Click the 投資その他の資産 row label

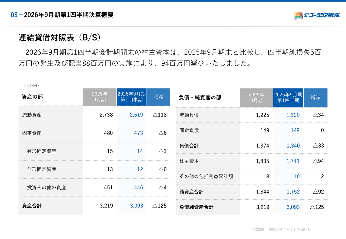(x=46, y=187)
